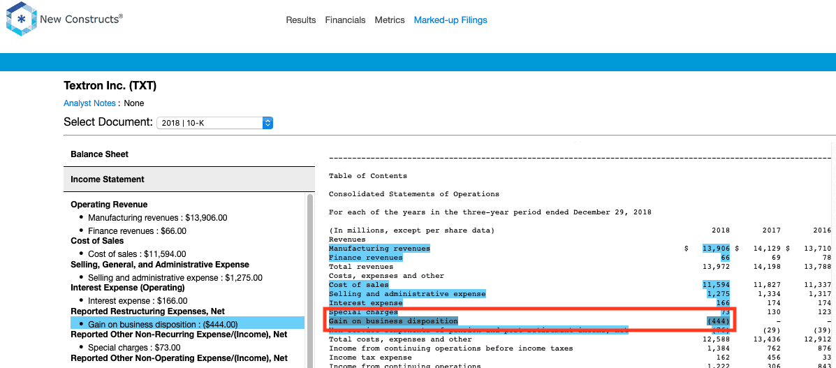Select Manufacturing revenues : $13,906.00 item
The image size is (836, 368).
[x=158, y=218]
